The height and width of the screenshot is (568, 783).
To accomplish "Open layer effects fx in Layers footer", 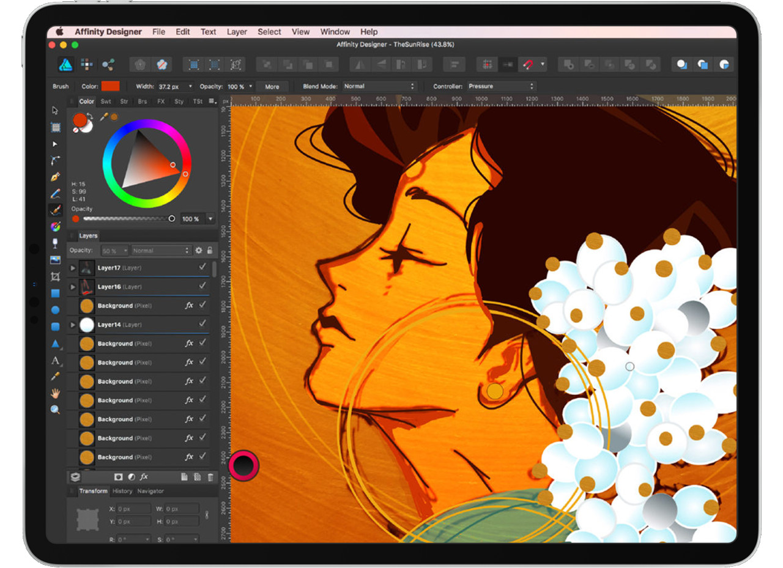I will tap(144, 477).
